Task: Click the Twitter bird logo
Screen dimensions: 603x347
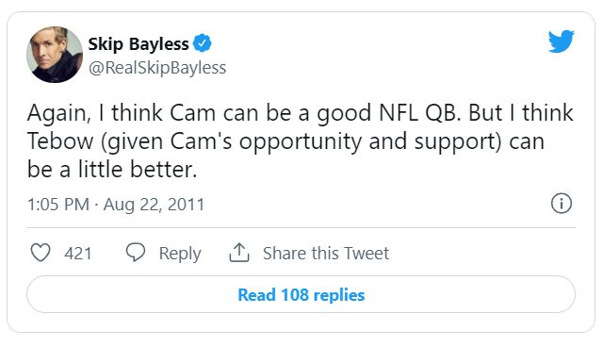Action: tap(562, 41)
